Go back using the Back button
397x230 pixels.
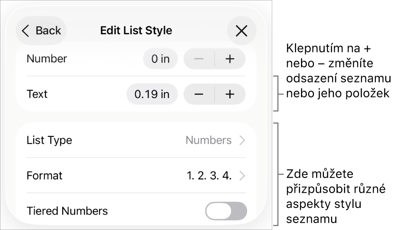coord(42,31)
